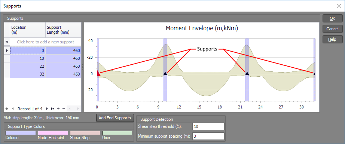Screen dimensions: 345x144
Task: Confirm dialog with OK button
Action: pos(332,18)
